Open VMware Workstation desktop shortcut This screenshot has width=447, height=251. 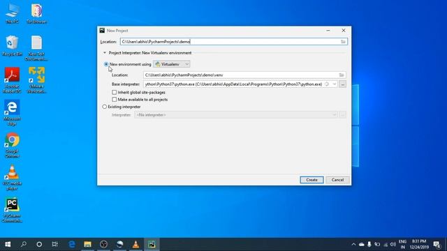tap(36, 80)
